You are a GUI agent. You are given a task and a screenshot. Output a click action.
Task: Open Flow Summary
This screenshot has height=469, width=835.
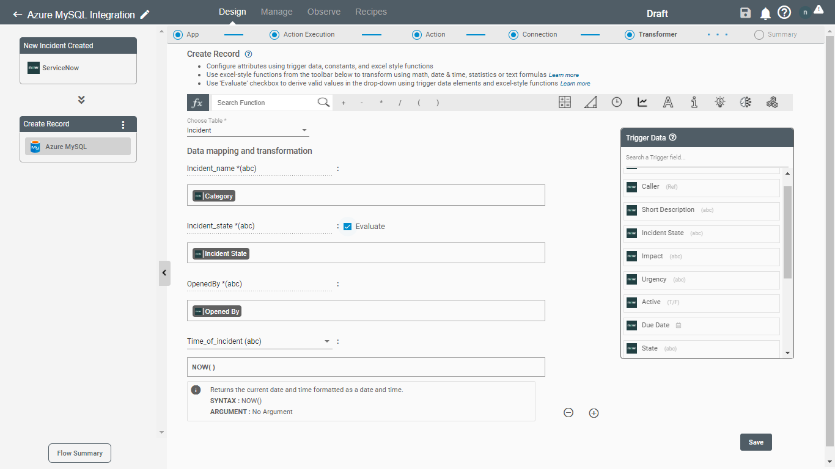[x=80, y=453]
